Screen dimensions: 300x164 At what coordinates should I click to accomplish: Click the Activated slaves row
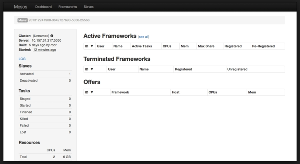click(45, 74)
